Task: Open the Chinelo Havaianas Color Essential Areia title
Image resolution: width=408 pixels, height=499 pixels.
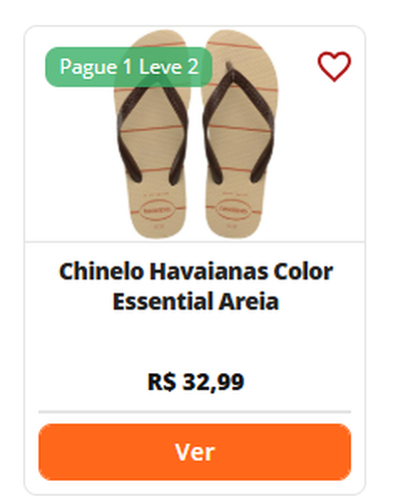Action: tap(196, 286)
